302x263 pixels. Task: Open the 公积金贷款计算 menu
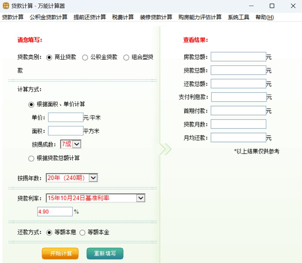pyautogui.click(x=48, y=17)
